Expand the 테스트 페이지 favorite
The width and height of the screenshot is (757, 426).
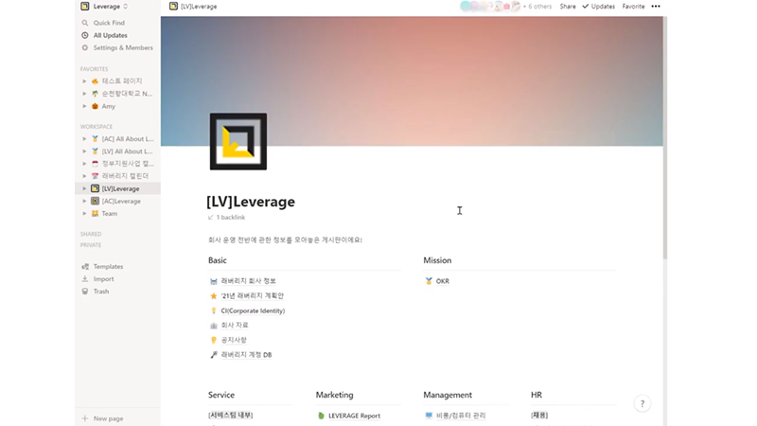(x=84, y=81)
